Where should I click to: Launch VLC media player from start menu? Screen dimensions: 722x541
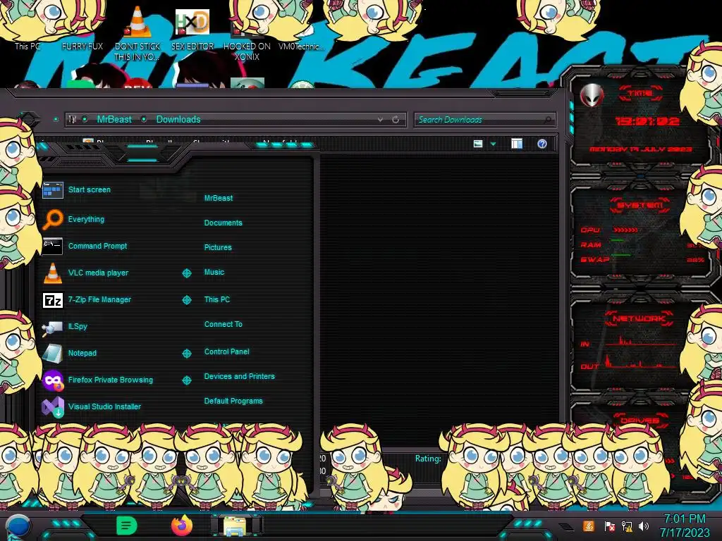coord(98,273)
